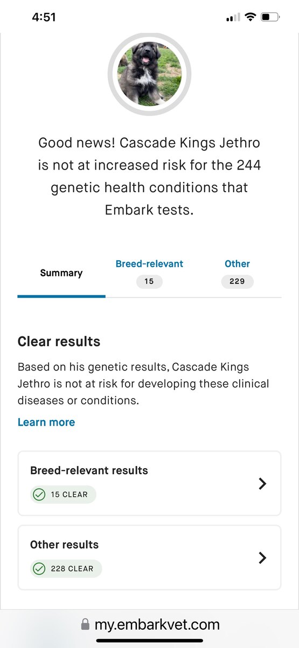Image resolution: width=299 pixels, height=648 pixels.
Task: Tap the cellular signal bars icon
Action: coord(233,17)
